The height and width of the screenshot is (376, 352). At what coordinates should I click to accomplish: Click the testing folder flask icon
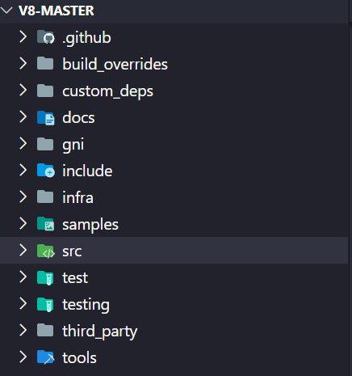click(45, 304)
